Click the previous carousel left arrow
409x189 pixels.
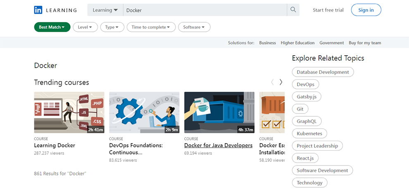(x=272, y=83)
